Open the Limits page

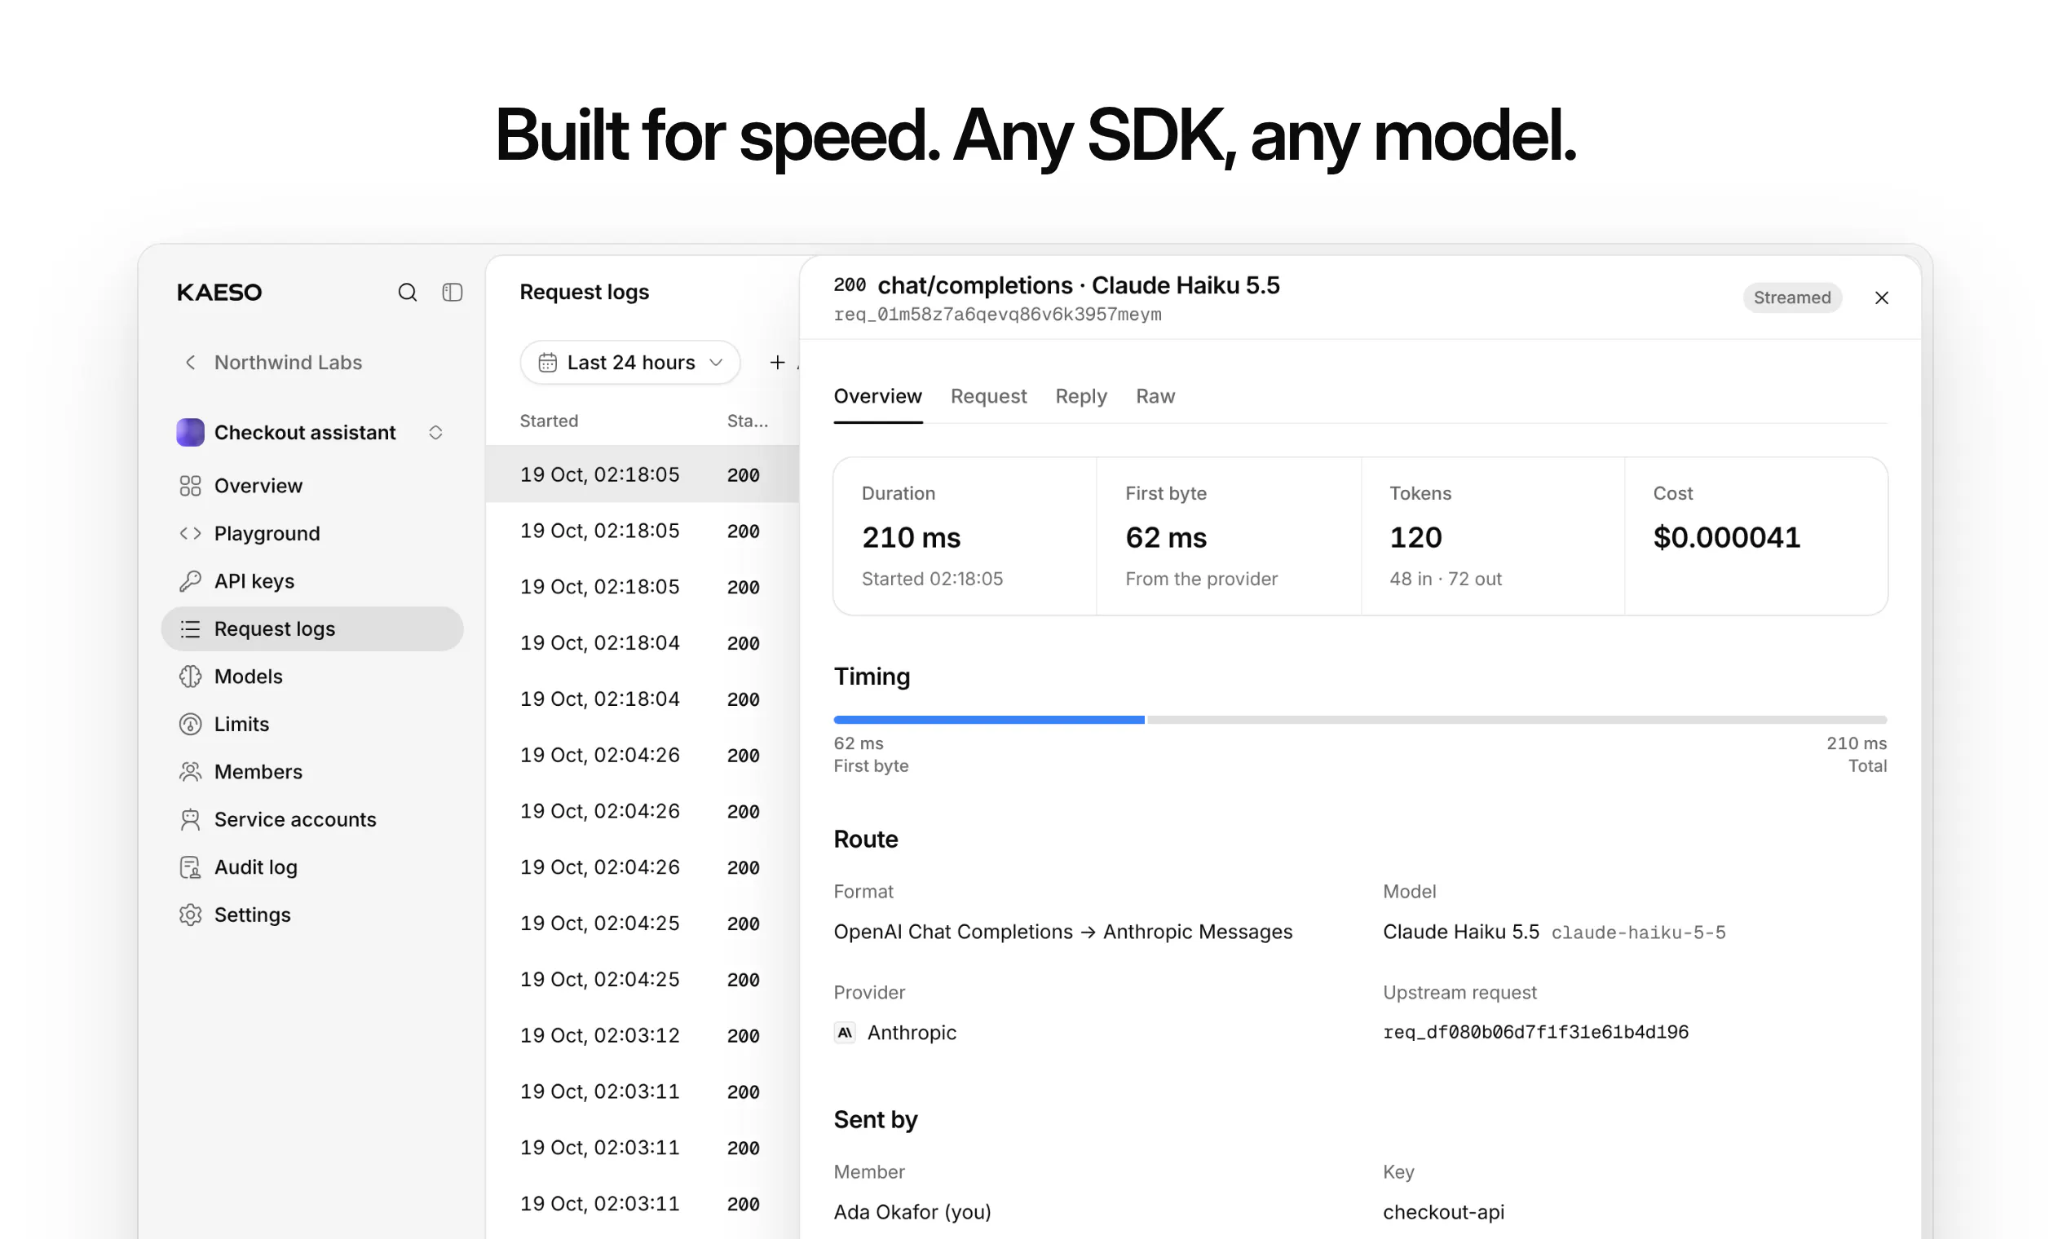pos(311,724)
